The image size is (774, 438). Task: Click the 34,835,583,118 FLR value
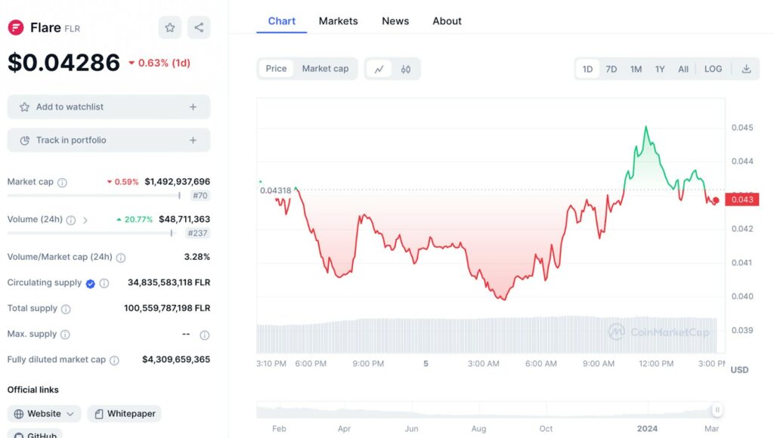(169, 282)
